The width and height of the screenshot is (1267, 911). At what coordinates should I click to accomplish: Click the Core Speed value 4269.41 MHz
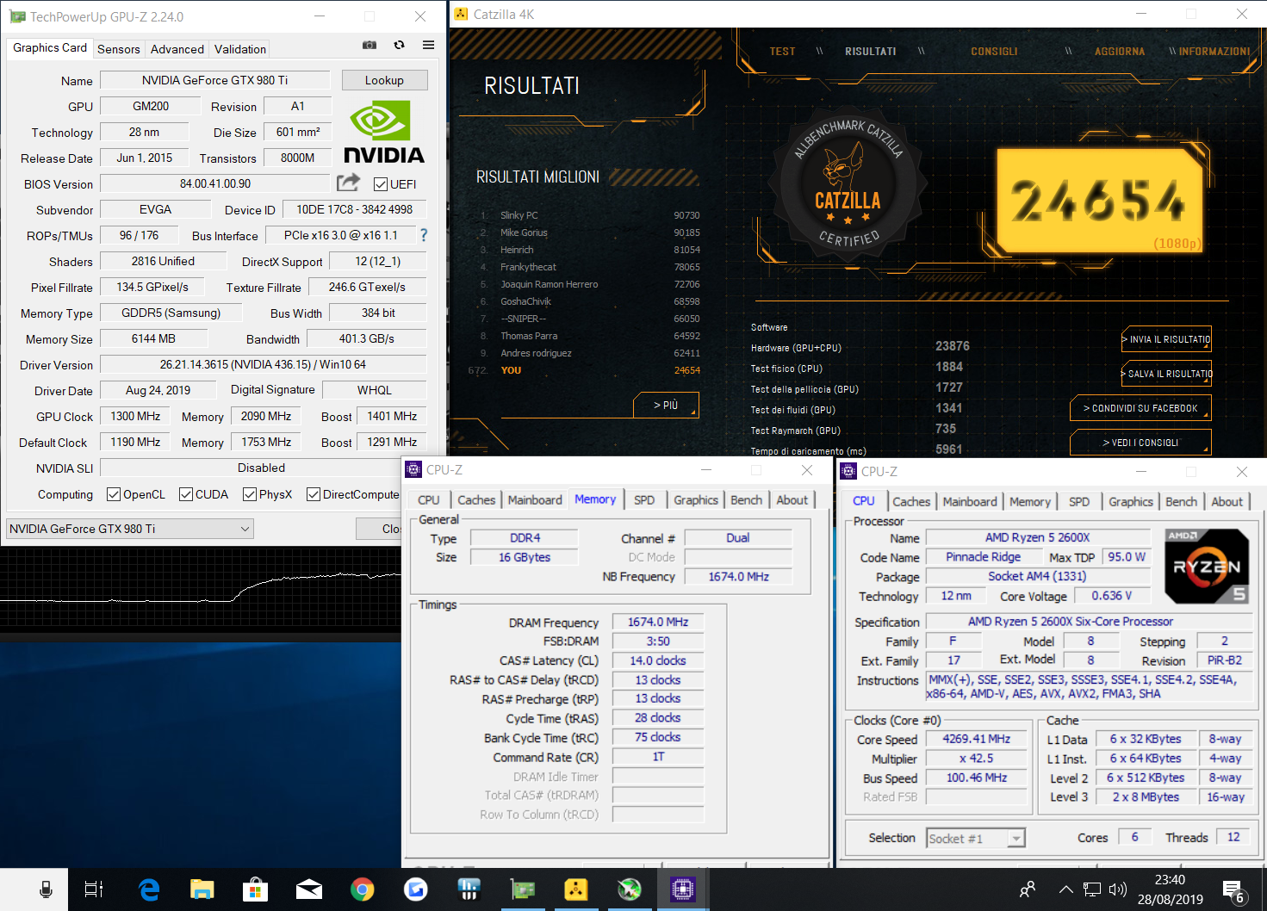click(x=976, y=739)
